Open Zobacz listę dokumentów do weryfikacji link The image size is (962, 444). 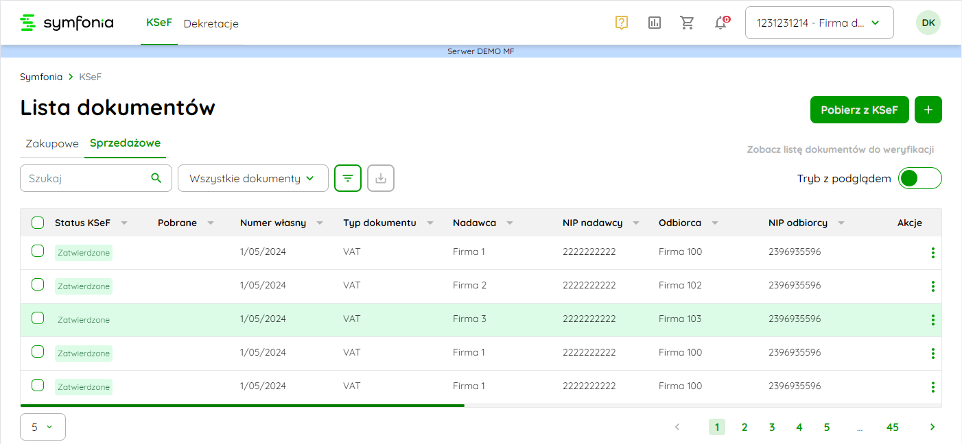point(840,149)
